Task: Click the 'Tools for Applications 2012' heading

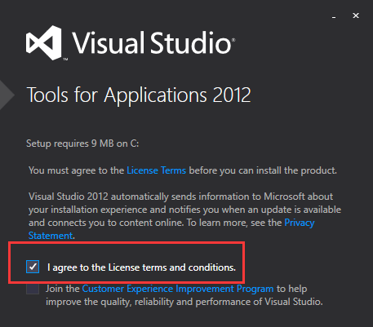Action: [139, 95]
